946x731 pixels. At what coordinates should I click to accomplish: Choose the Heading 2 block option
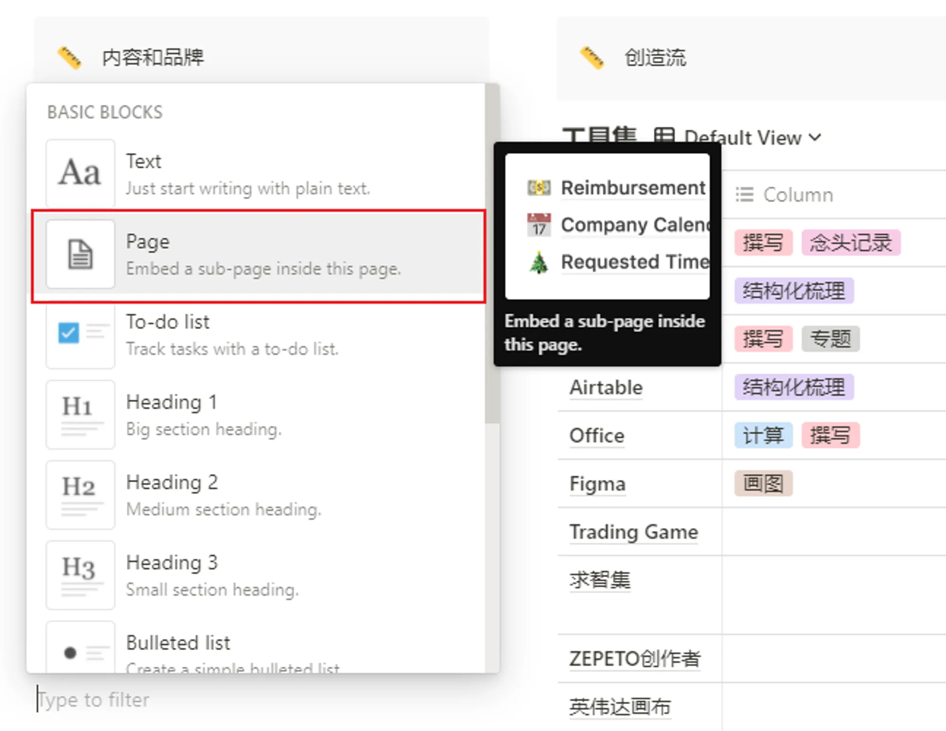tap(259, 495)
